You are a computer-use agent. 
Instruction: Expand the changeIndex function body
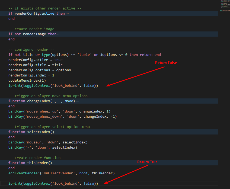click(78, 101)
